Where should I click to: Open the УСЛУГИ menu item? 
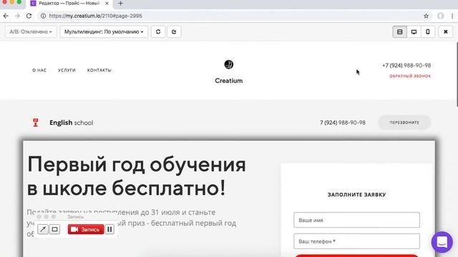point(67,70)
